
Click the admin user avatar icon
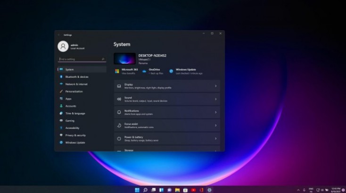tap(63, 46)
